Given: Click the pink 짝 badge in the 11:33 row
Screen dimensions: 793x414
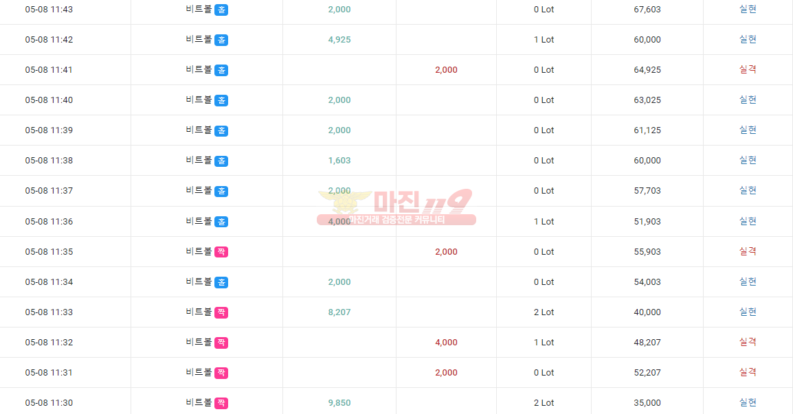Looking at the screenshot, I should click(x=221, y=312).
